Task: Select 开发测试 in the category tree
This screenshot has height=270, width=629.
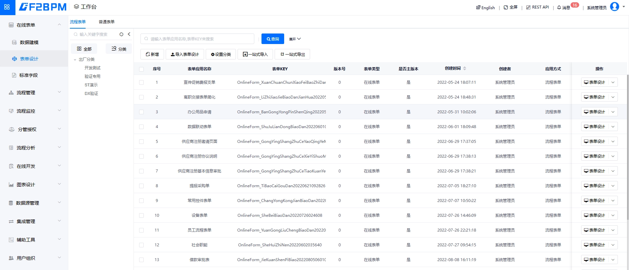Action: pos(93,68)
